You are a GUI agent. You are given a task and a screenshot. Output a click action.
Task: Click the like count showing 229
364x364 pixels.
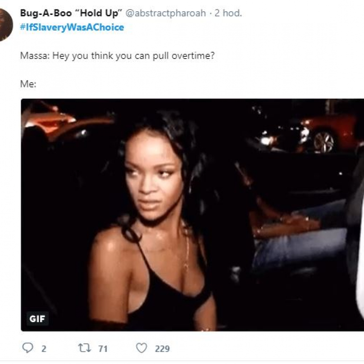coord(162,349)
